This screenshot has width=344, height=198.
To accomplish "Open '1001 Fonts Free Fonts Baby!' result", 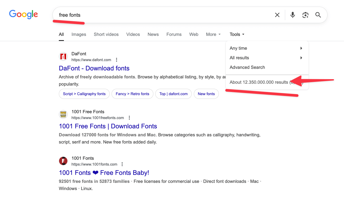I will pyautogui.click(x=104, y=173).
